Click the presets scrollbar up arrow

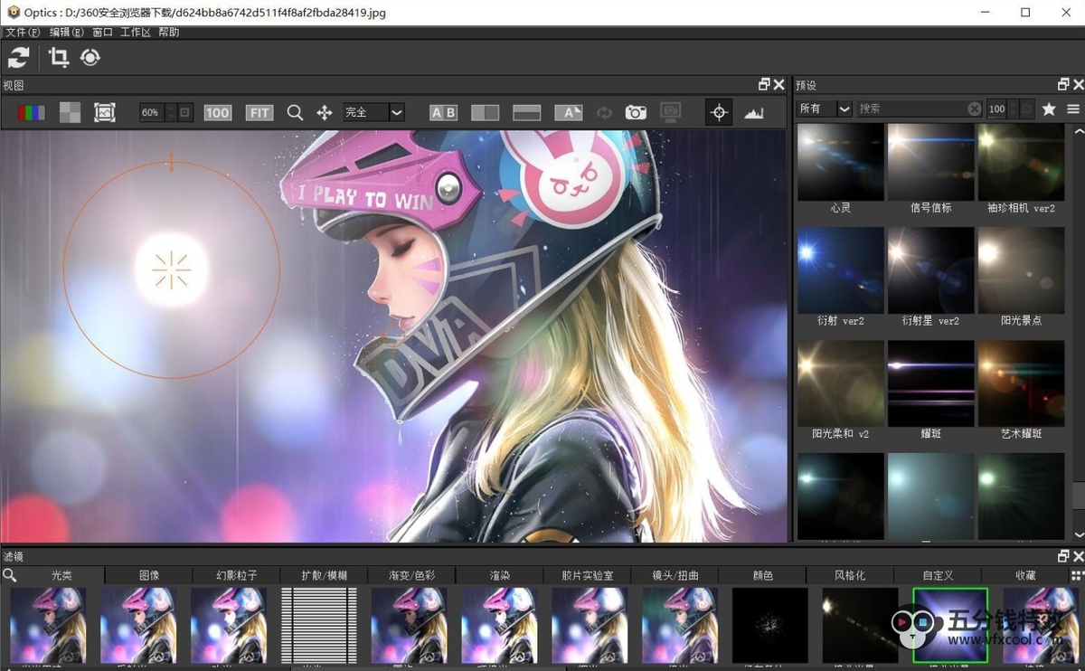(1078, 131)
